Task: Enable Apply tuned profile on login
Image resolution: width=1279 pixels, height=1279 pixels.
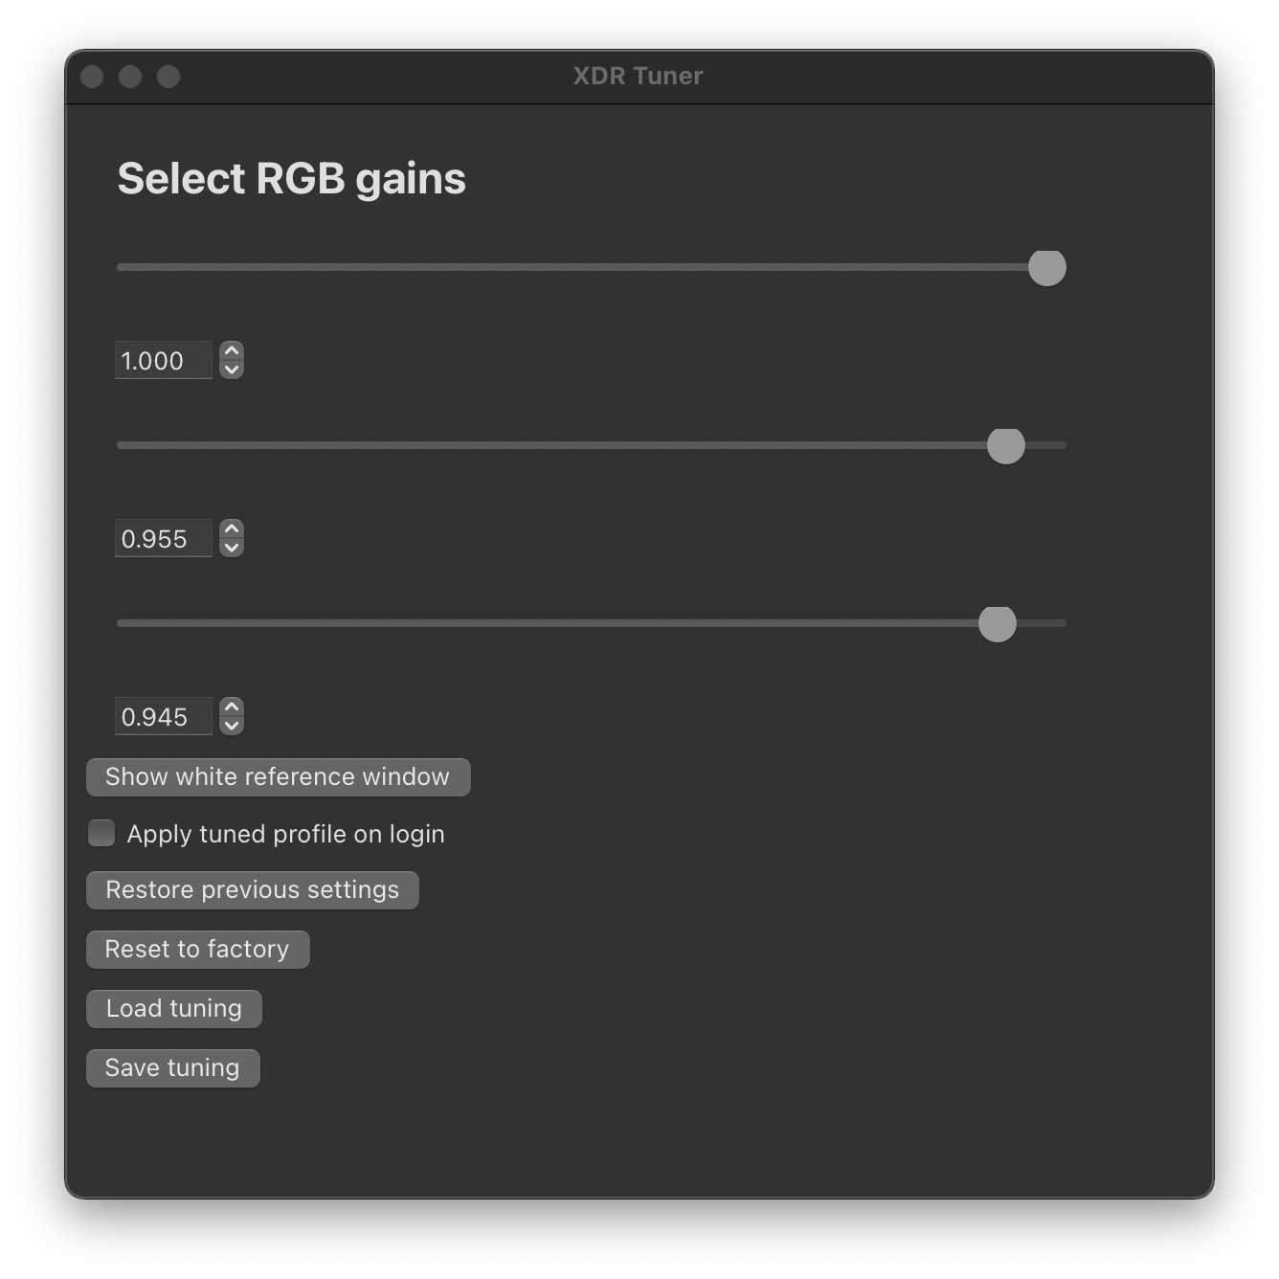Action: 101,833
